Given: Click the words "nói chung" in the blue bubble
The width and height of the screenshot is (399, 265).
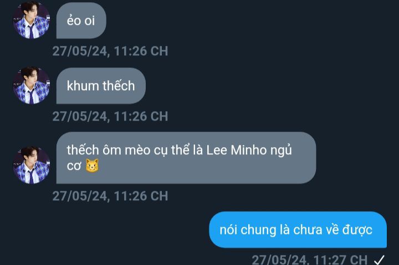Looking at the screenshot, I should (248, 230).
